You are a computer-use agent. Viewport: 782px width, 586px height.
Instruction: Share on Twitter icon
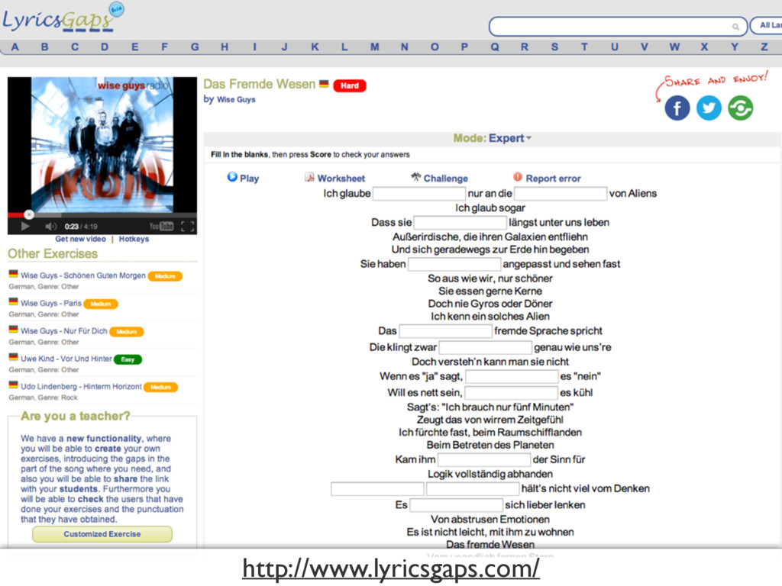709,108
